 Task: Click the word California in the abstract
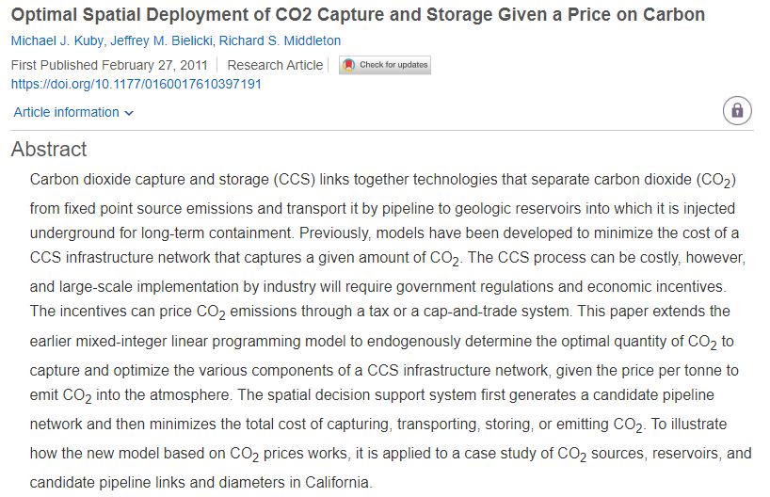coord(337,482)
